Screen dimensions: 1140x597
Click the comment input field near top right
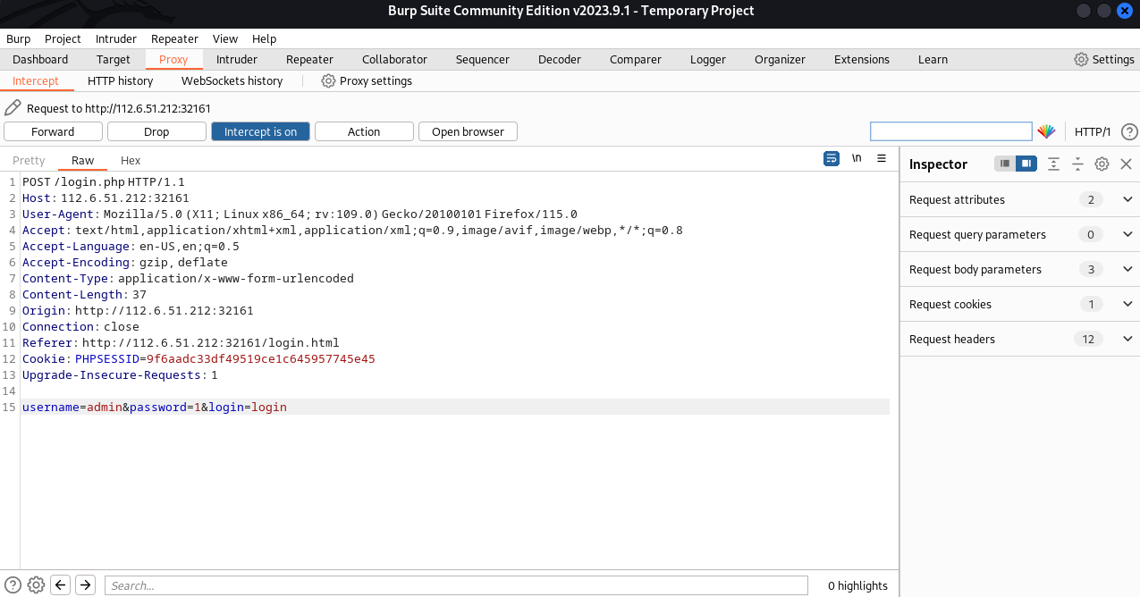pos(951,131)
